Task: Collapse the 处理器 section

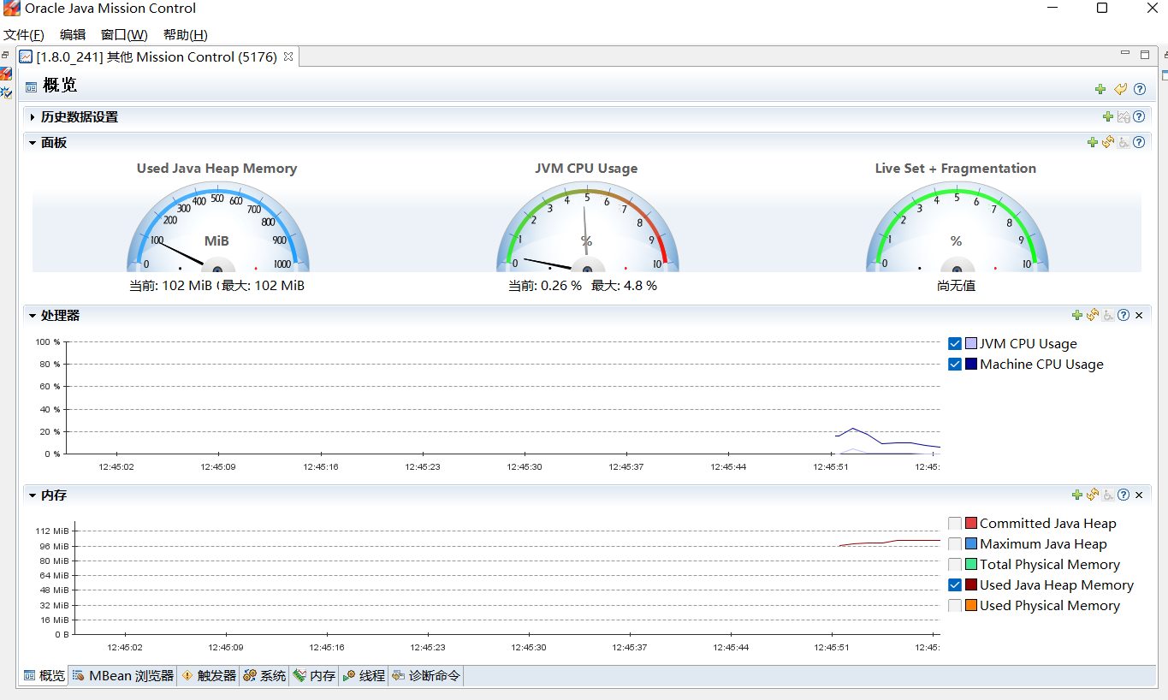Action: click(33, 316)
